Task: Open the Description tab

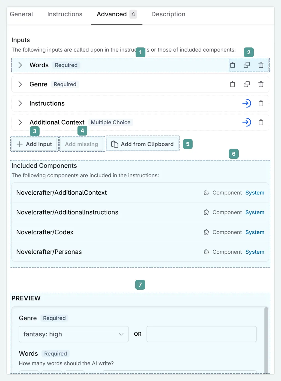Action: tap(168, 14)
